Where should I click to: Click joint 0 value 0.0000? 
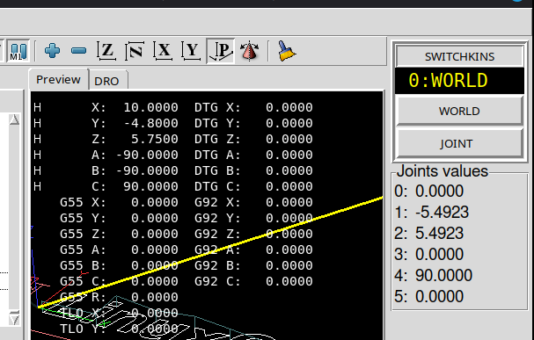428,191
